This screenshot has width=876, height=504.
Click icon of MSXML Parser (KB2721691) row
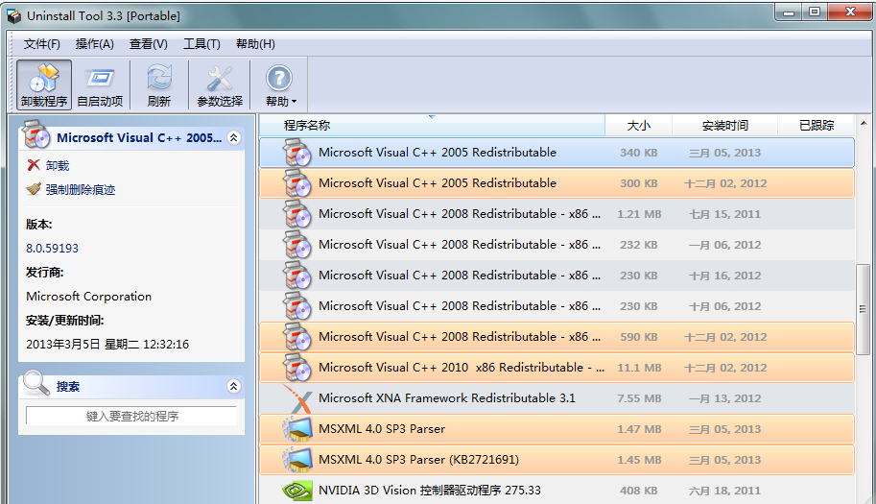[x=296, y=460]
